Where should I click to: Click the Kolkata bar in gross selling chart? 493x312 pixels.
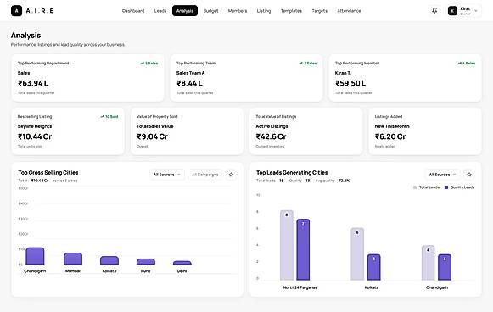pyautogui.click(x=109, y=260)
